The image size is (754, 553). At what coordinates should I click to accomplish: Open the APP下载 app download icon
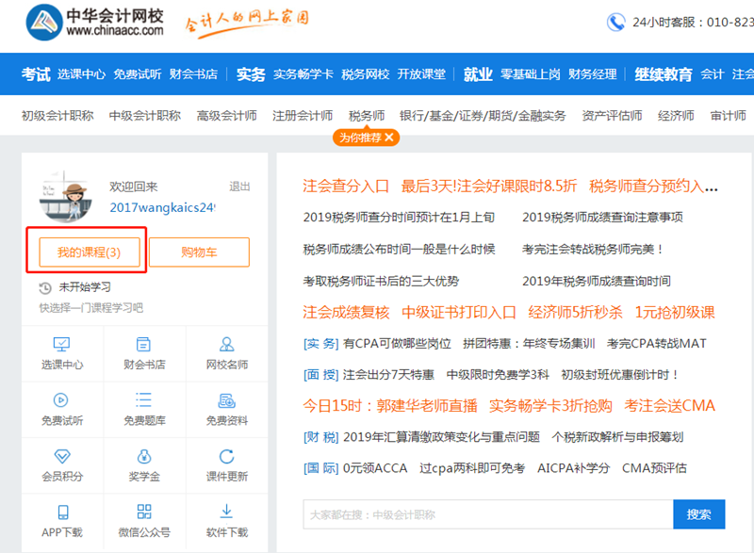(x=62, y=521)
